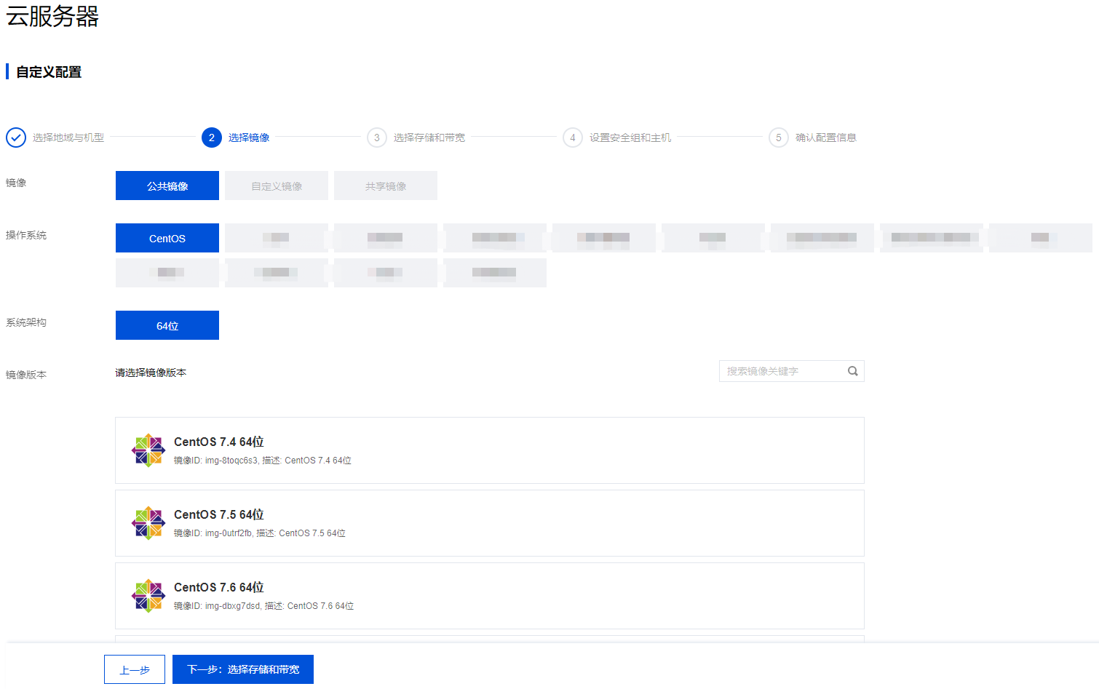Click the 操作系统 row label
The height and width of the screenshot is (689, 1099).
pos(26,235)
